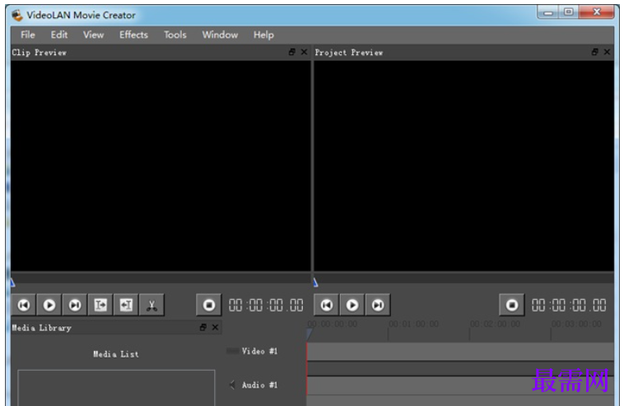Open the Help menu
Viewport: 624px width, 406px height.
pos(263,35)
